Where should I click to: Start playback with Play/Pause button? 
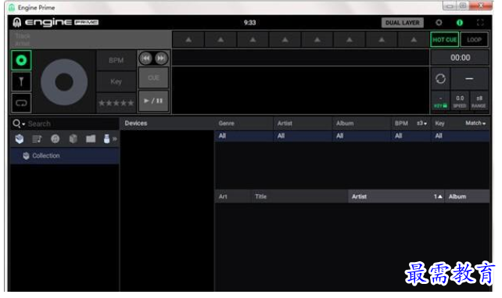(153, 101)
